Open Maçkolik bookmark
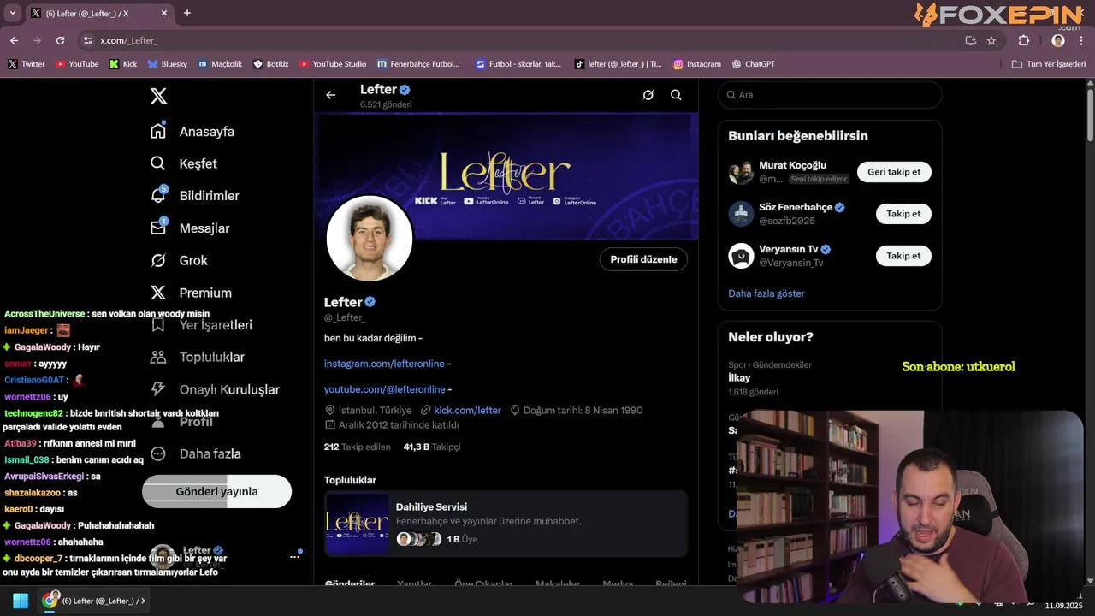 [x=220, y=64]
